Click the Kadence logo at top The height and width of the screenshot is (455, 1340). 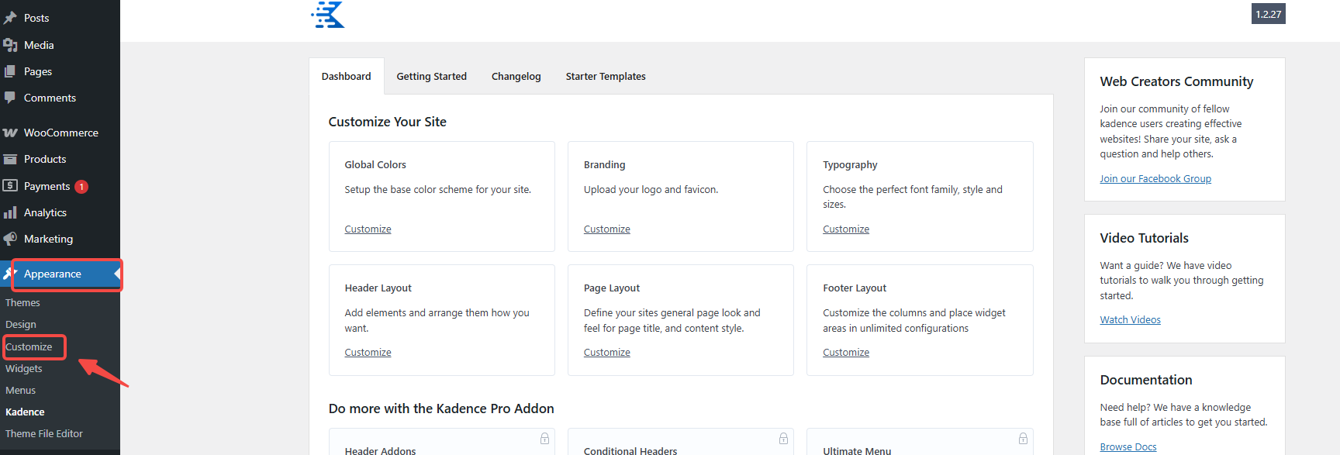(328, 15)
